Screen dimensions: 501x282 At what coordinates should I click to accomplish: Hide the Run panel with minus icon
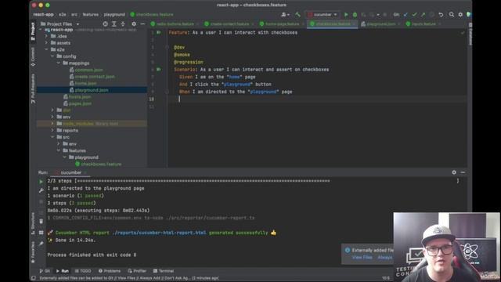pyautogui.click(x=463, y=172)
